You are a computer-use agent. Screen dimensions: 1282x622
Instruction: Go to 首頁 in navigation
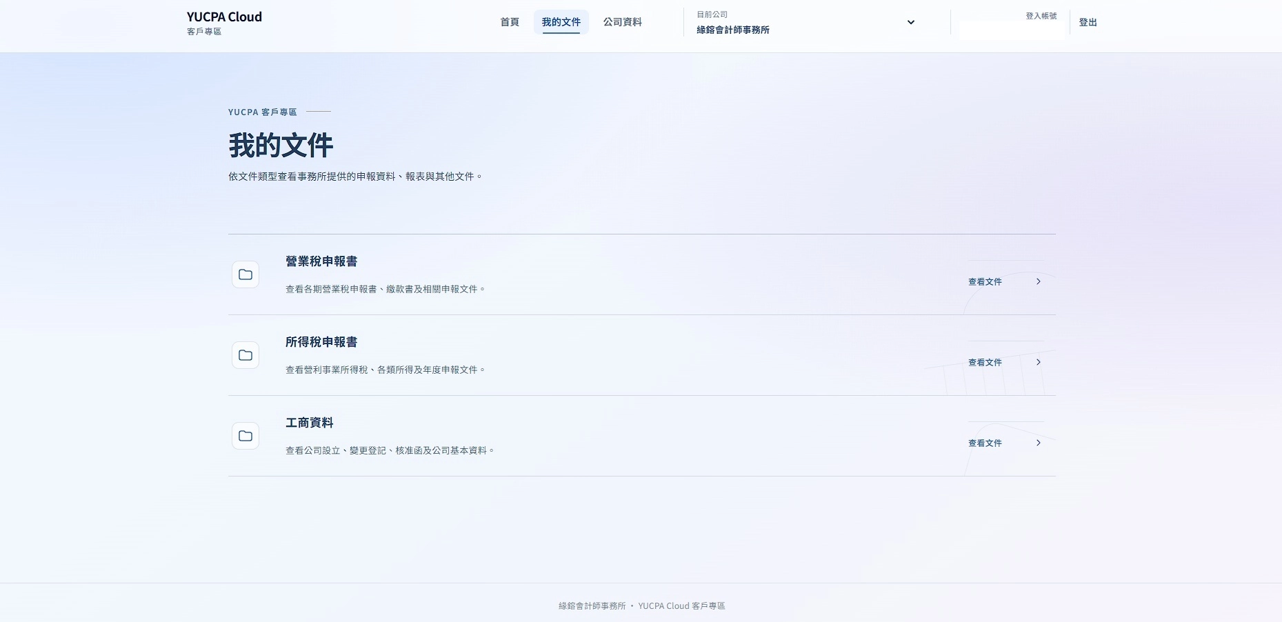point(510,22)
